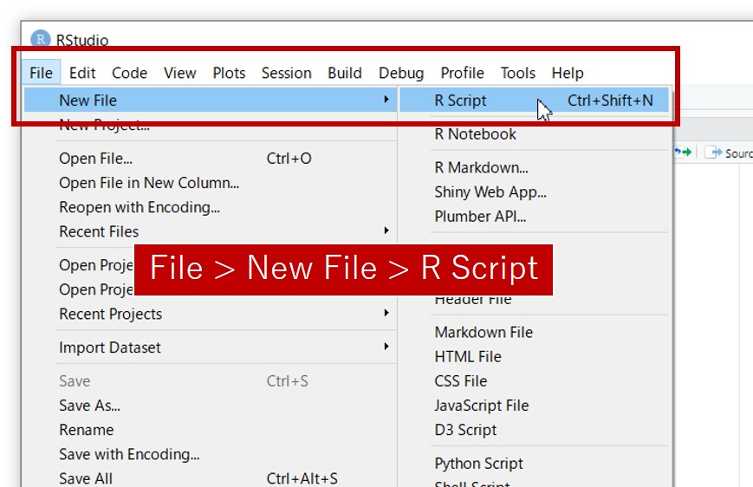753x487 pixels.
Task: Open the Code menu
Action: coord(129,73)
